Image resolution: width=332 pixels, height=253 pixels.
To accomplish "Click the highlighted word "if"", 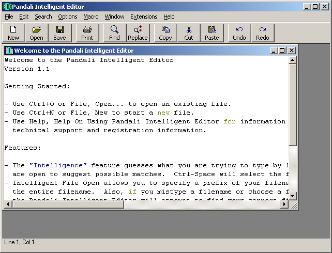I will [x=132, y=192].
